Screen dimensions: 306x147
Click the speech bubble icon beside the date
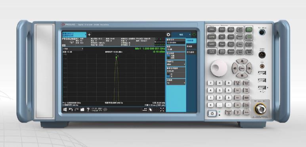coord(105,109)
